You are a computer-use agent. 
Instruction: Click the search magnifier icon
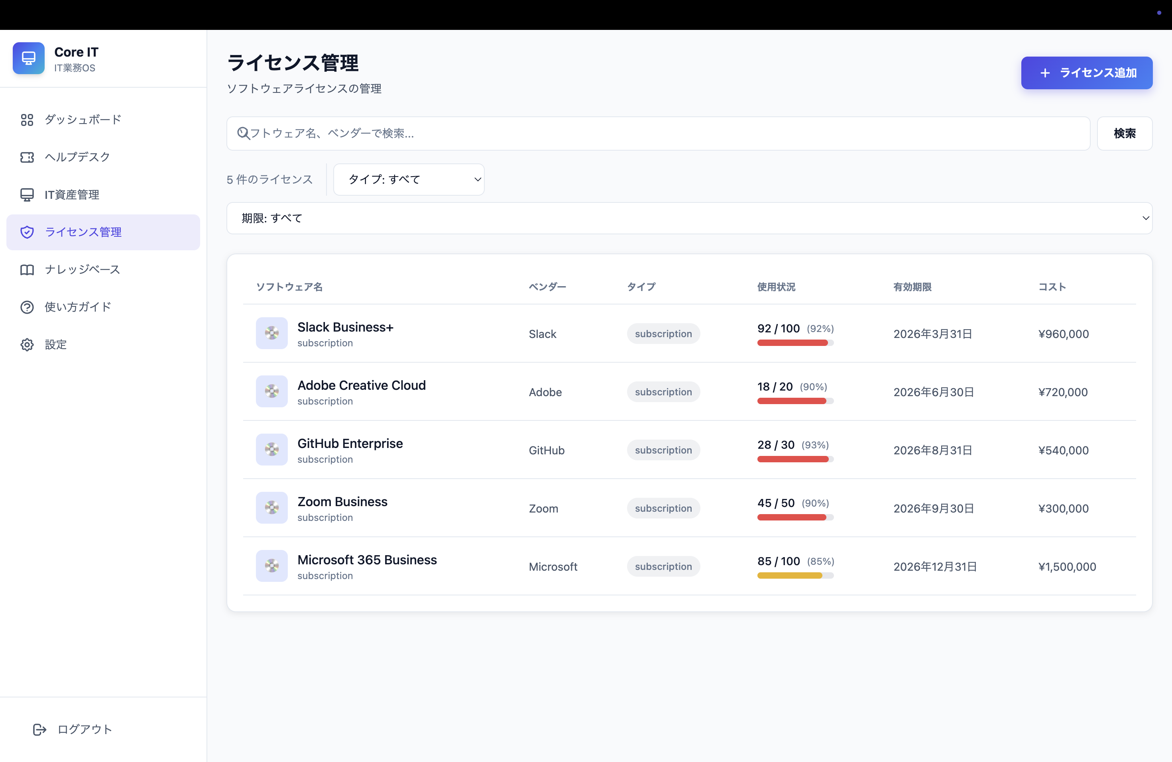[243, 134]
